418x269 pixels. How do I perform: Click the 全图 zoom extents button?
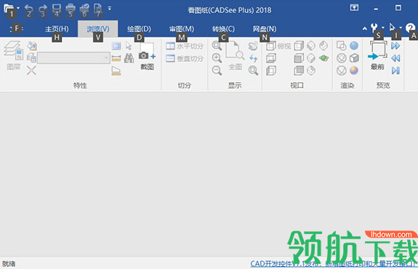click(x=235, y=55)
